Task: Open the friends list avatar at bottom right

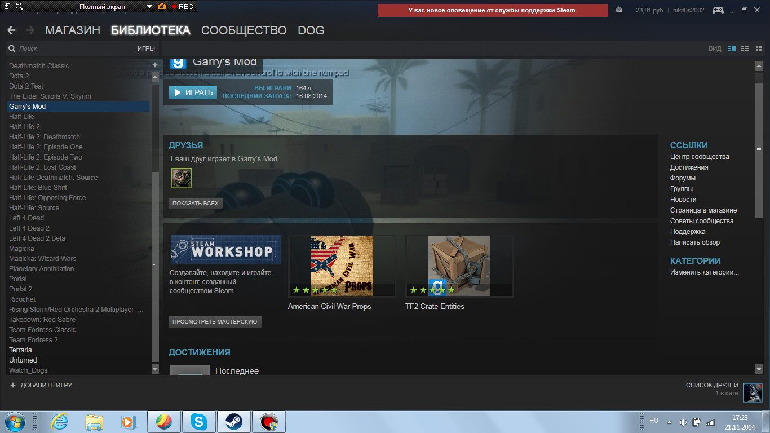Action: coord(753,393)
